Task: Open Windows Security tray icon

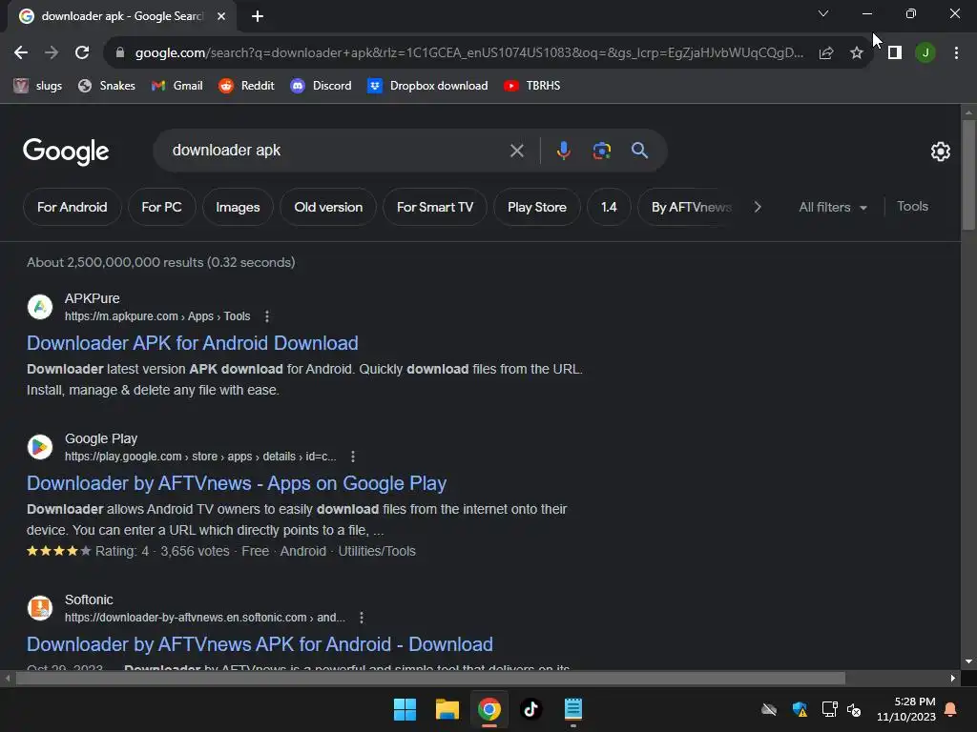Action: click(800, 709)
